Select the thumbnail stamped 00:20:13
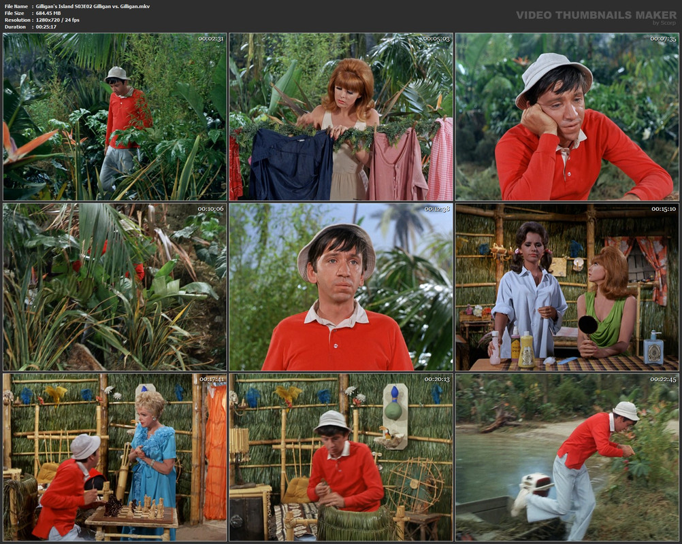This screenshot has width=682, height=544. click(341, 457)
